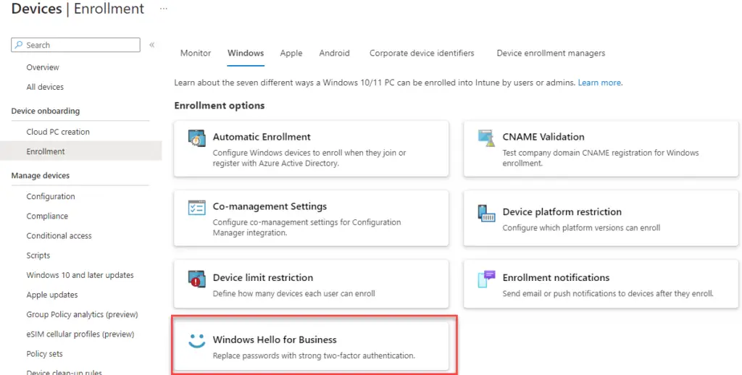Open Device limit restriction option
This screenshot has width=742, height=375.
coord(311,285)
